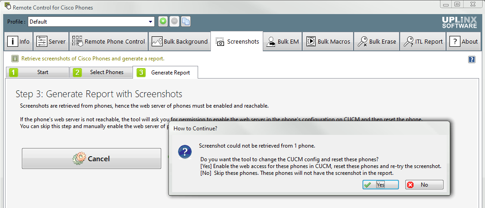The height and width of the screenshot is (208, 485).
Task: Open the Info tab
Action: (x=19, y=41)
